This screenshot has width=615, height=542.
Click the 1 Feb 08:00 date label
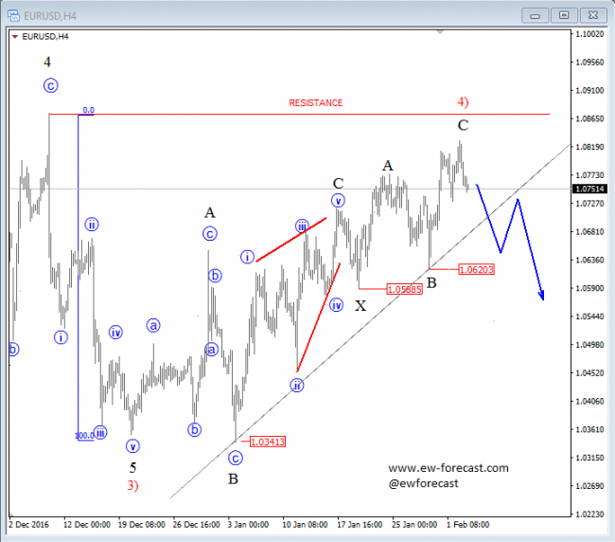coord(467,525)
